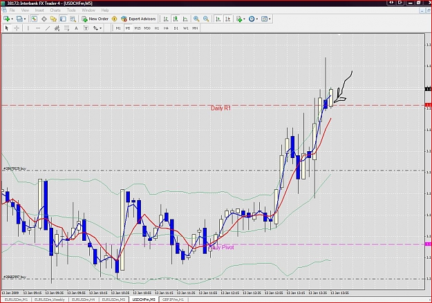Toggle the Navigator window icon

pos(53,19)
